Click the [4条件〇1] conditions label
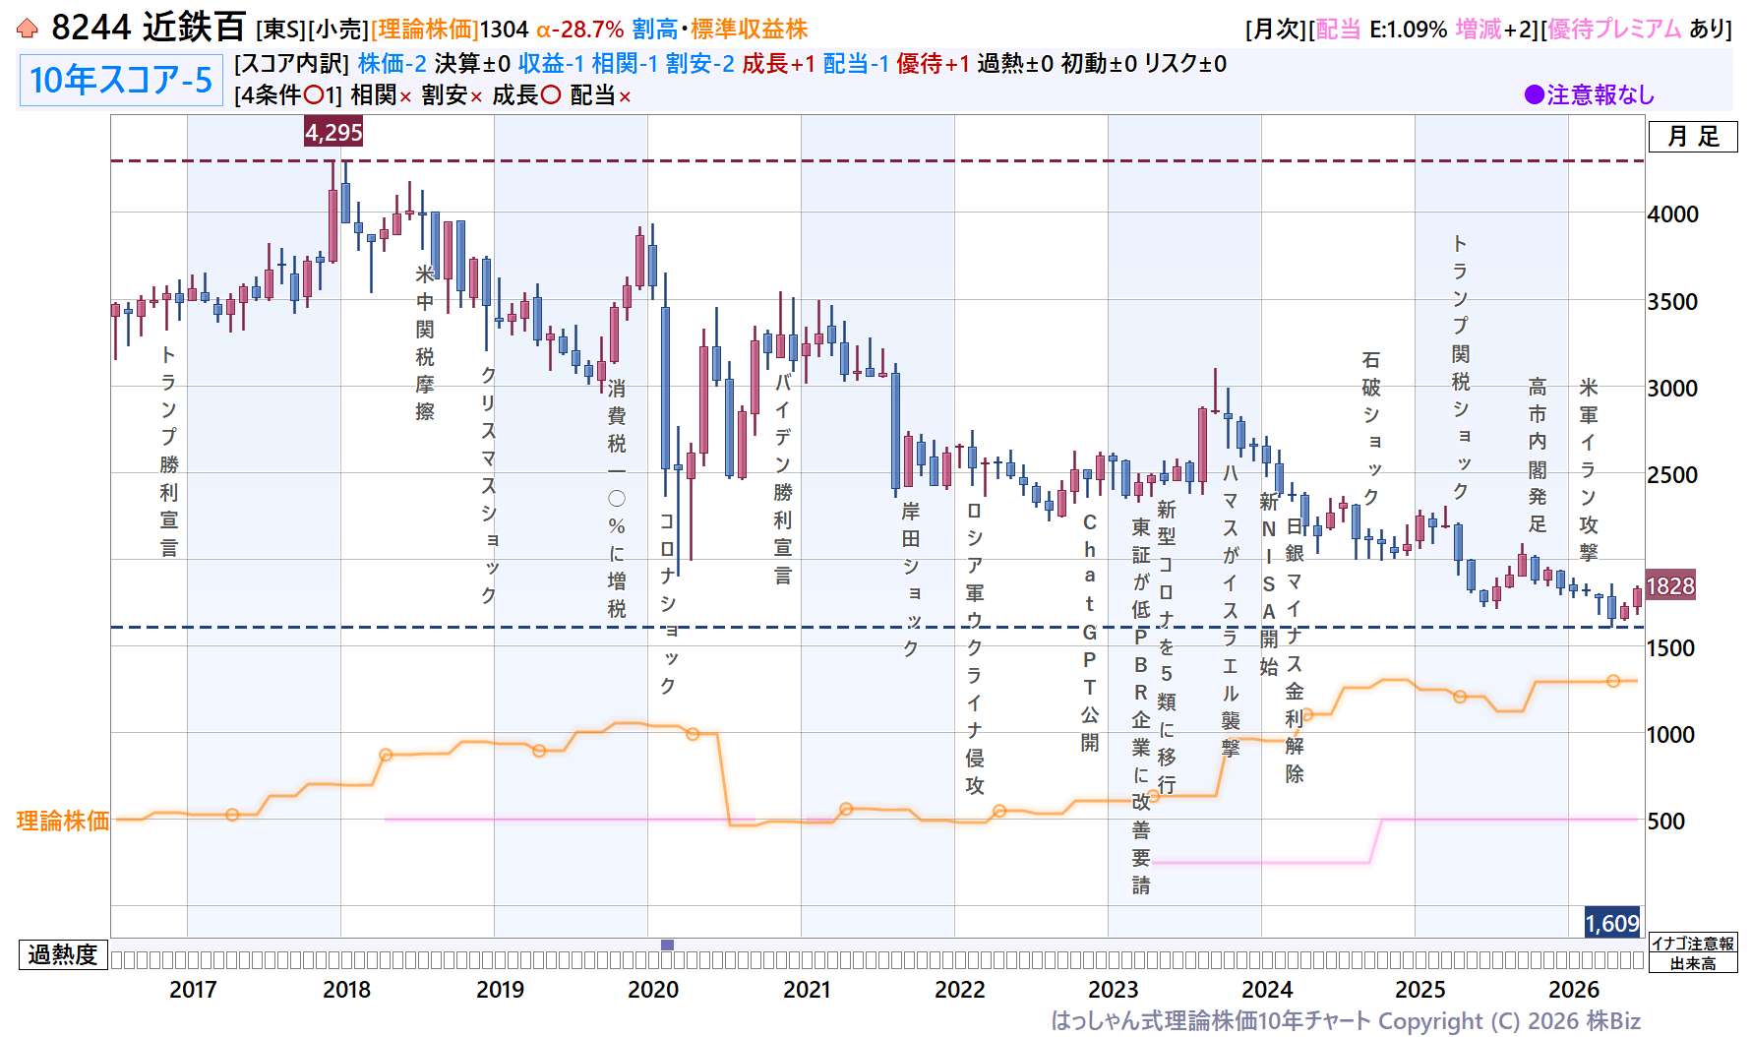The height and width of the screenshot is (1037, 1751). 288,95
